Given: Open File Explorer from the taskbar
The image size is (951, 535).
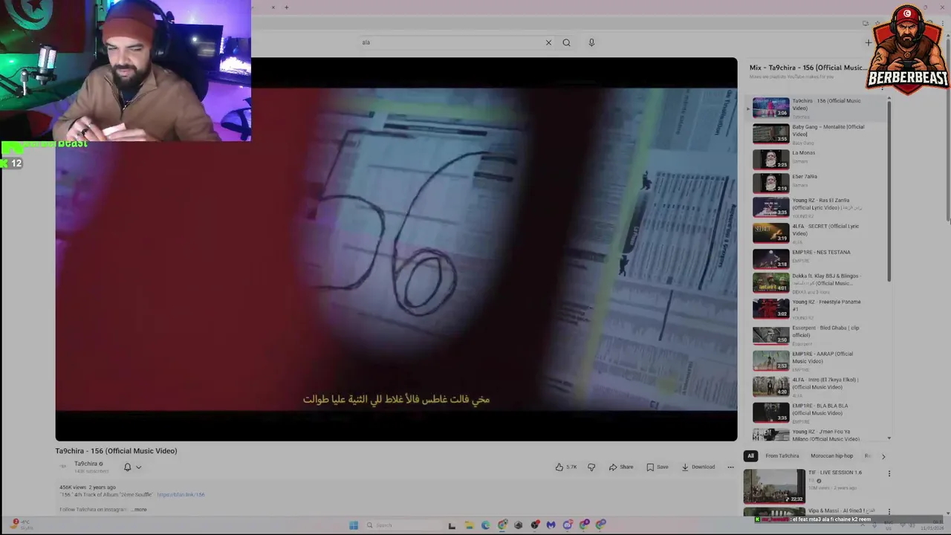Looking at the screenshot, I should 469,525.
